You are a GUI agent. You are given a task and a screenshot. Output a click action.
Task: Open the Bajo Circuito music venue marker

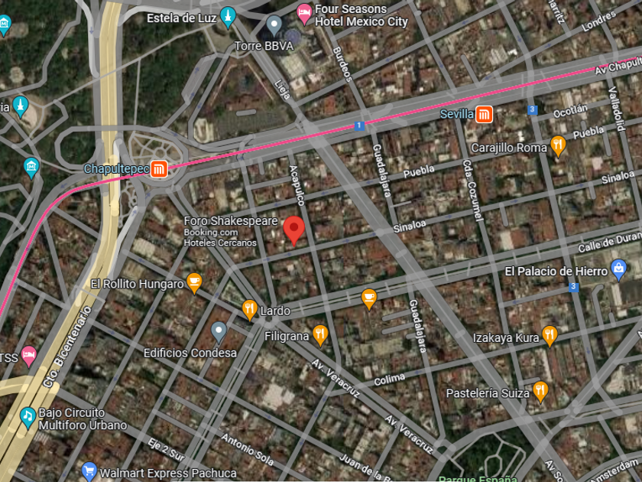[x=28, y=418]
